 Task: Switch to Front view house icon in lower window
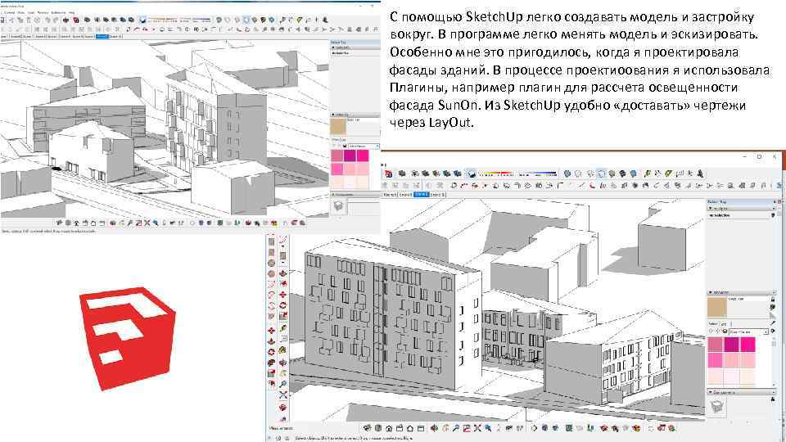coord(390,428)
